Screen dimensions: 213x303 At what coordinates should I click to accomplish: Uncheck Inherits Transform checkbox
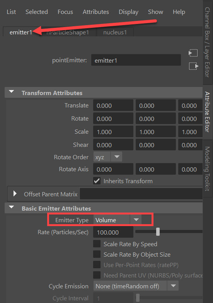[97, 181]
